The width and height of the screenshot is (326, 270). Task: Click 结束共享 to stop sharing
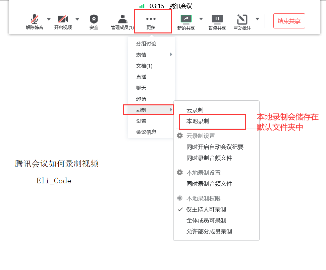(289, 21)
